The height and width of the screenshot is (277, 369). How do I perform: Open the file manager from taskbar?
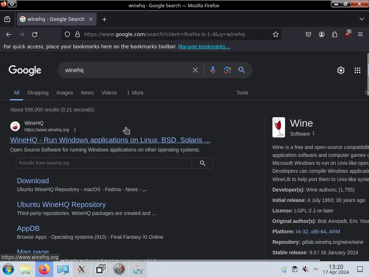click(26, 269)
